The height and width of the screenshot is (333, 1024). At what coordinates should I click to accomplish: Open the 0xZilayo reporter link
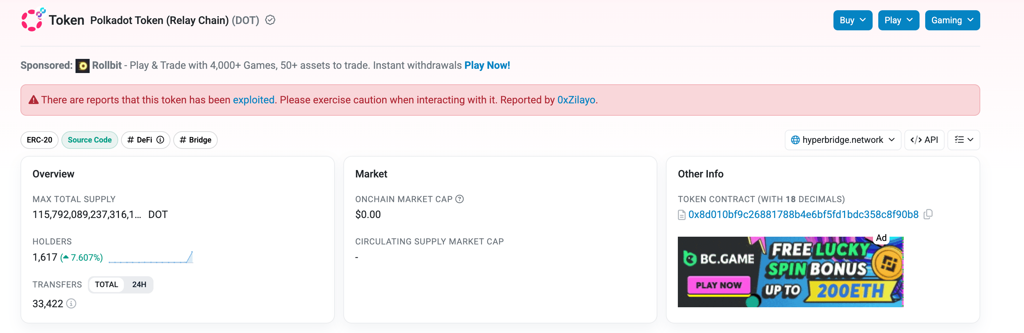[576, 100]
